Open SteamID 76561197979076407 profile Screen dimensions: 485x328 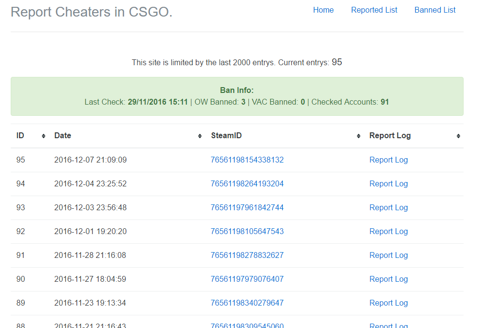coord(247,279)
